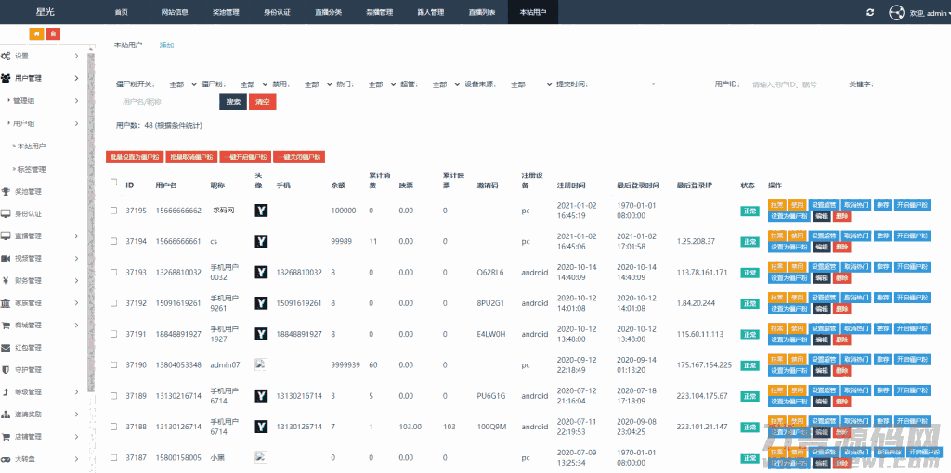951x473 pixels.
Task: Click the 身份认证 monitor icon in sidebar
Action: (6, 214)
